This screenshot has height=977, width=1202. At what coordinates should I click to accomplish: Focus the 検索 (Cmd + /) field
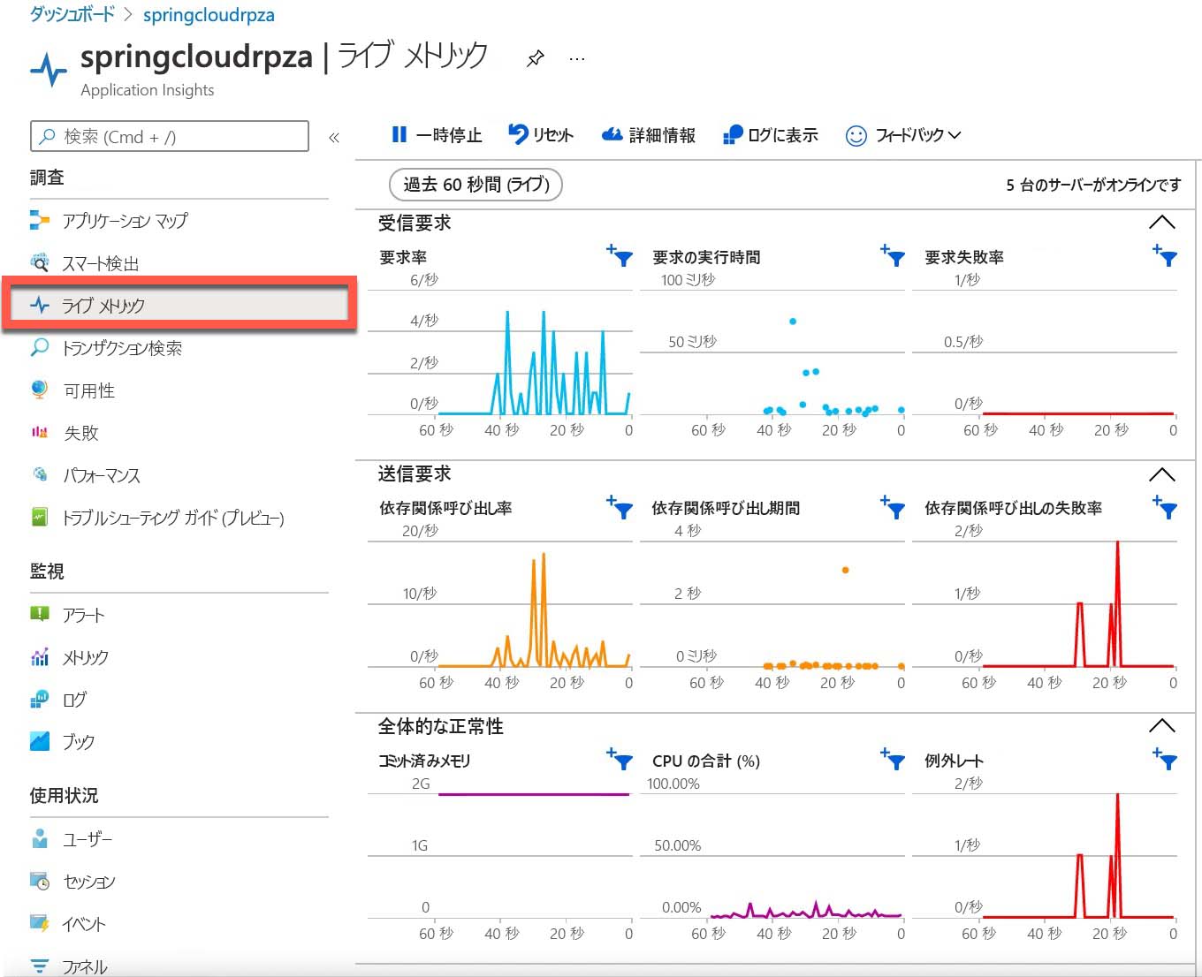(x=170, y=137)
